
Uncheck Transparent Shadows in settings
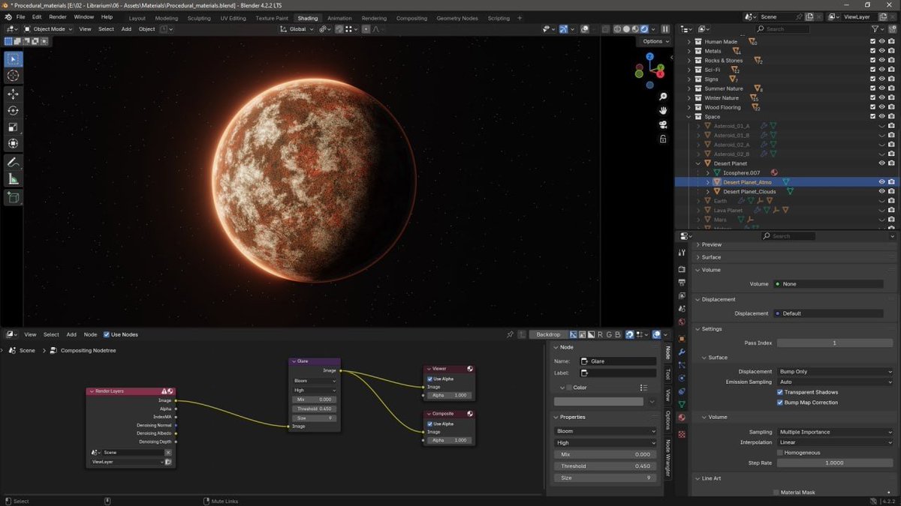point(779,391)
